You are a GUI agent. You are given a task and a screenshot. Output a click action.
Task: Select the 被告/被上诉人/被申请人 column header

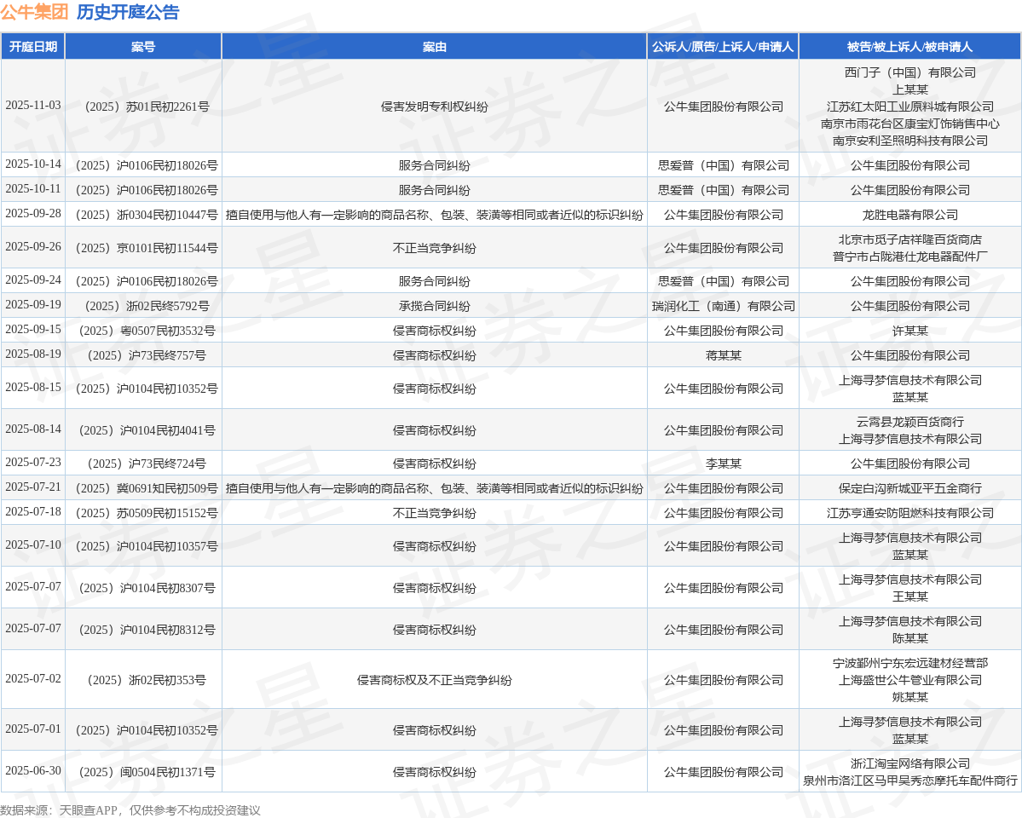tap(909, 46)
